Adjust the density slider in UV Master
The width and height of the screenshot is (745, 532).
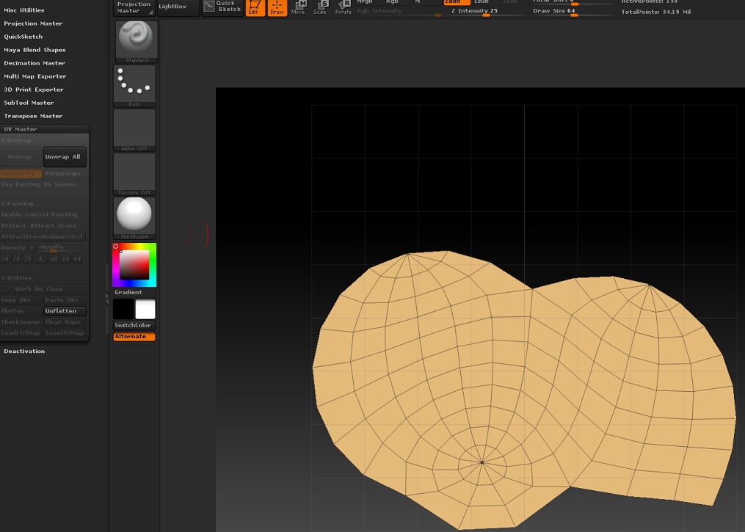[58, 247]
